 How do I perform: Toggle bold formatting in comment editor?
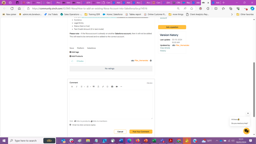tap(72, 87)
